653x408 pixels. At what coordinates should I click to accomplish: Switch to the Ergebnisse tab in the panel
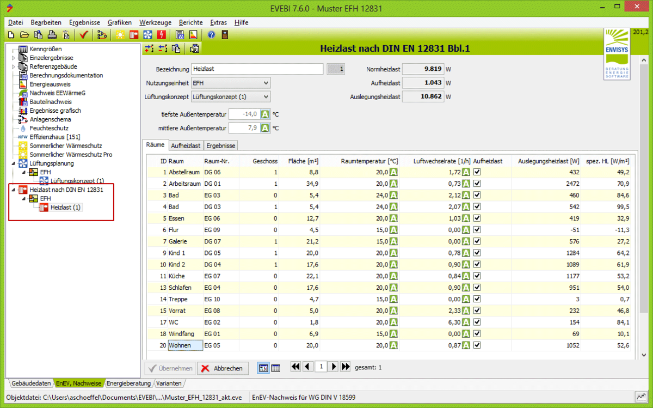220,146
